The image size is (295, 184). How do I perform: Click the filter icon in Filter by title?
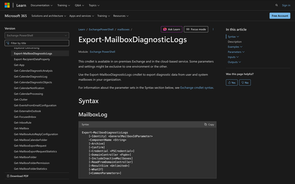pyautogui.click(x=7, y=43)
